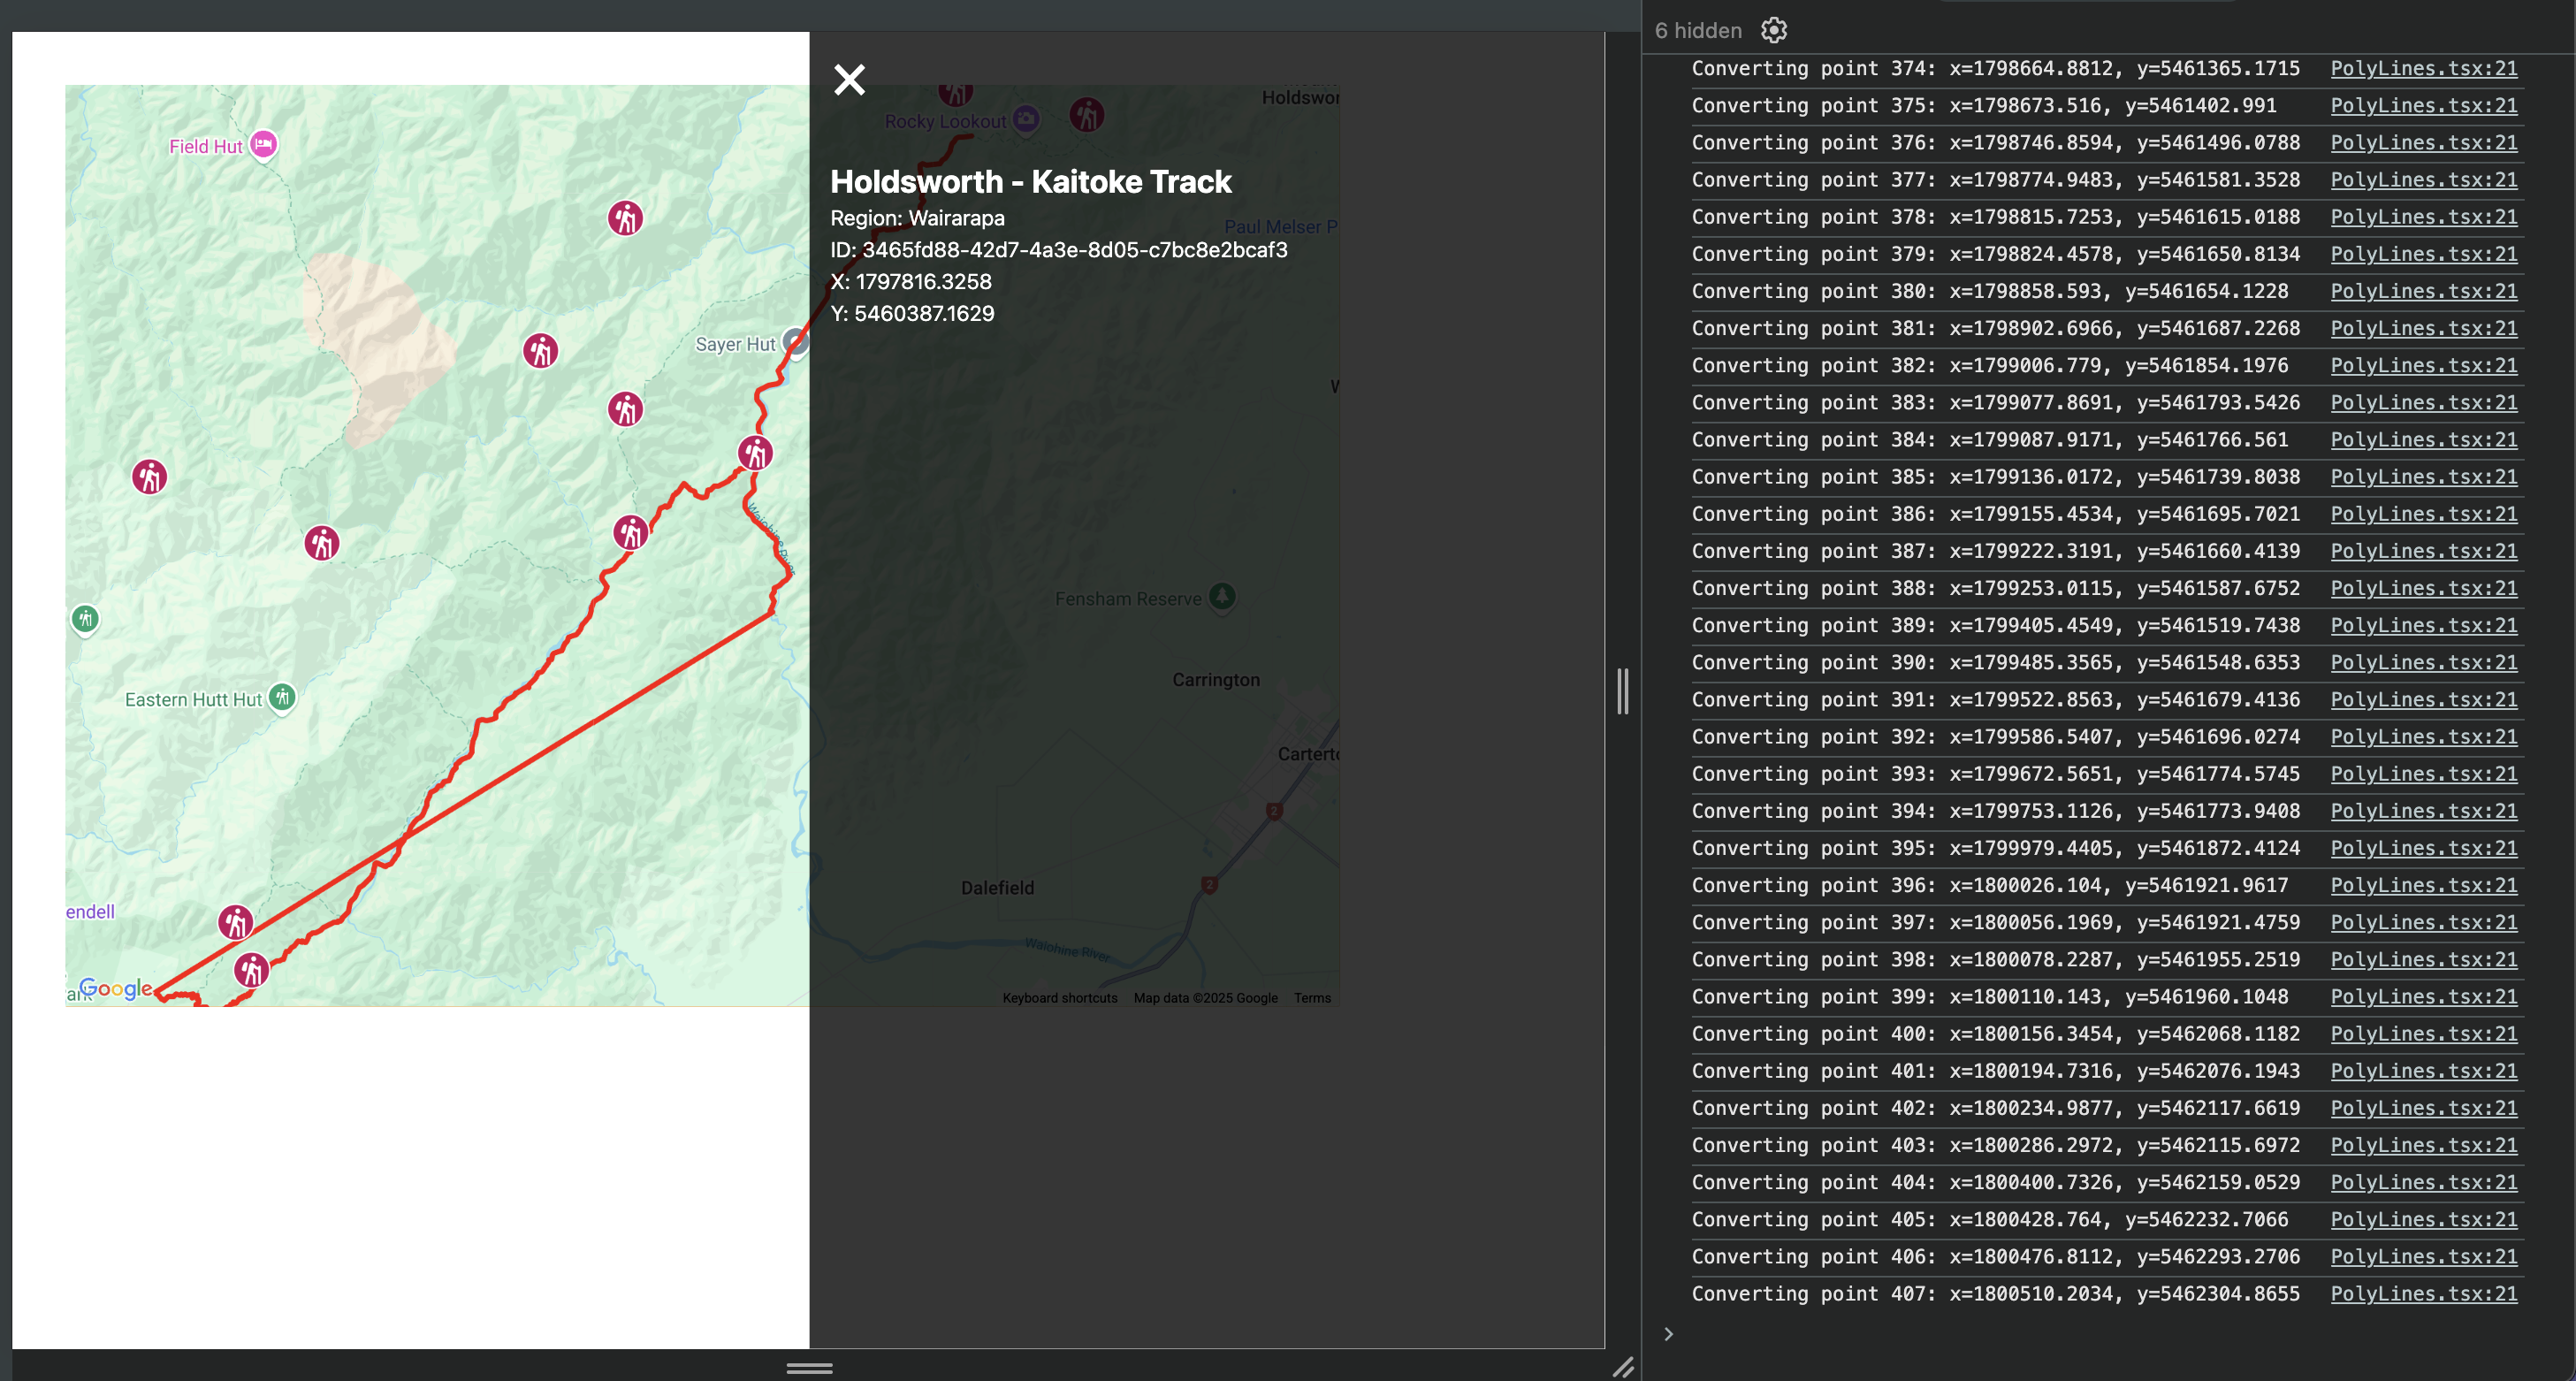Viewport: 2576px width, 1381px height.
Task: Open PolyLines.tsx:21 link for point 374
Action: [2423, 68]
